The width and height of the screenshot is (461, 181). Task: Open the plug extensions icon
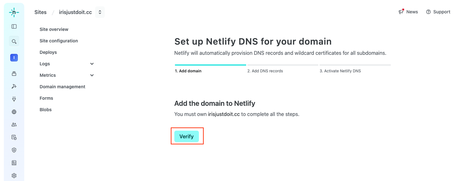click(x=14, y=99)
